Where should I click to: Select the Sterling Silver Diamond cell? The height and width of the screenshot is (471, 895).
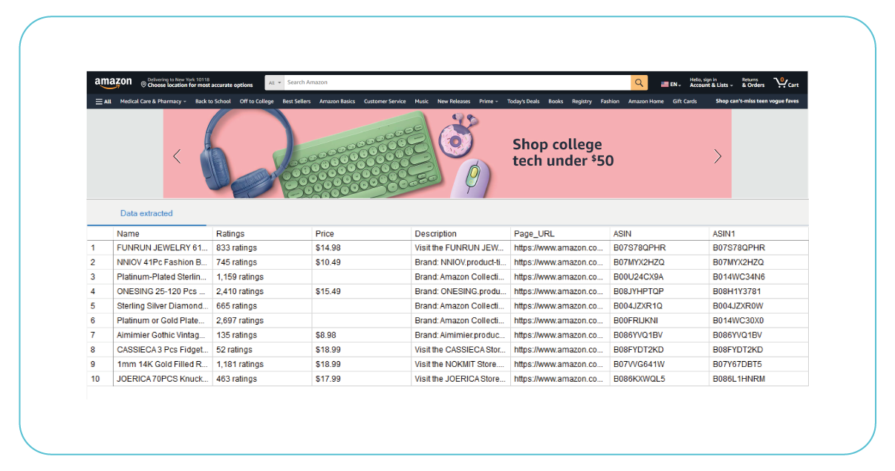(x=163, y=306)
